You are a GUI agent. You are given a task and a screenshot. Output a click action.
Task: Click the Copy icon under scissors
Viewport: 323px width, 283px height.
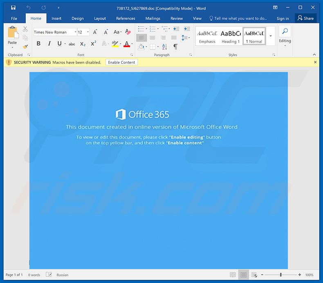pos(25,38)
